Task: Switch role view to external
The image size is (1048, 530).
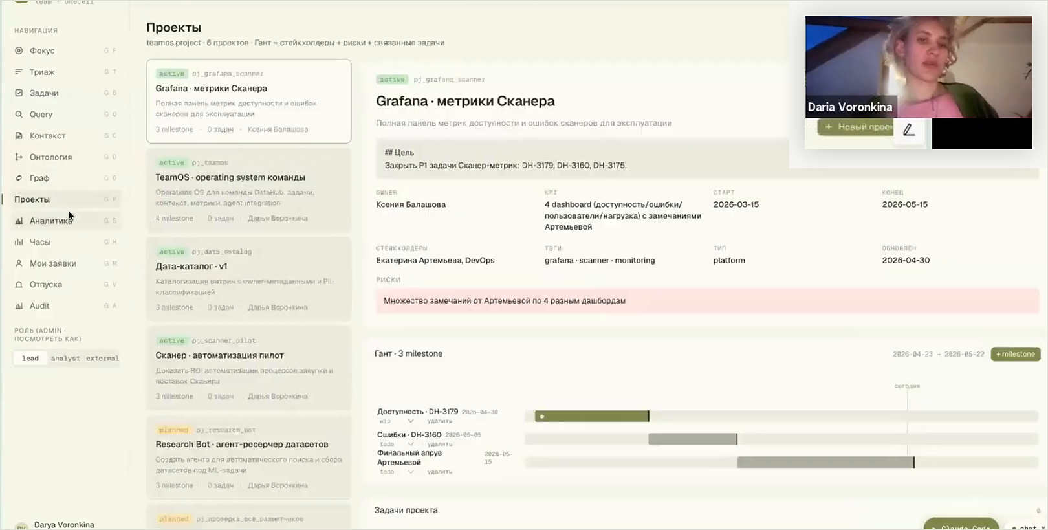Action: pyautogui.click(x=102, y=359)
